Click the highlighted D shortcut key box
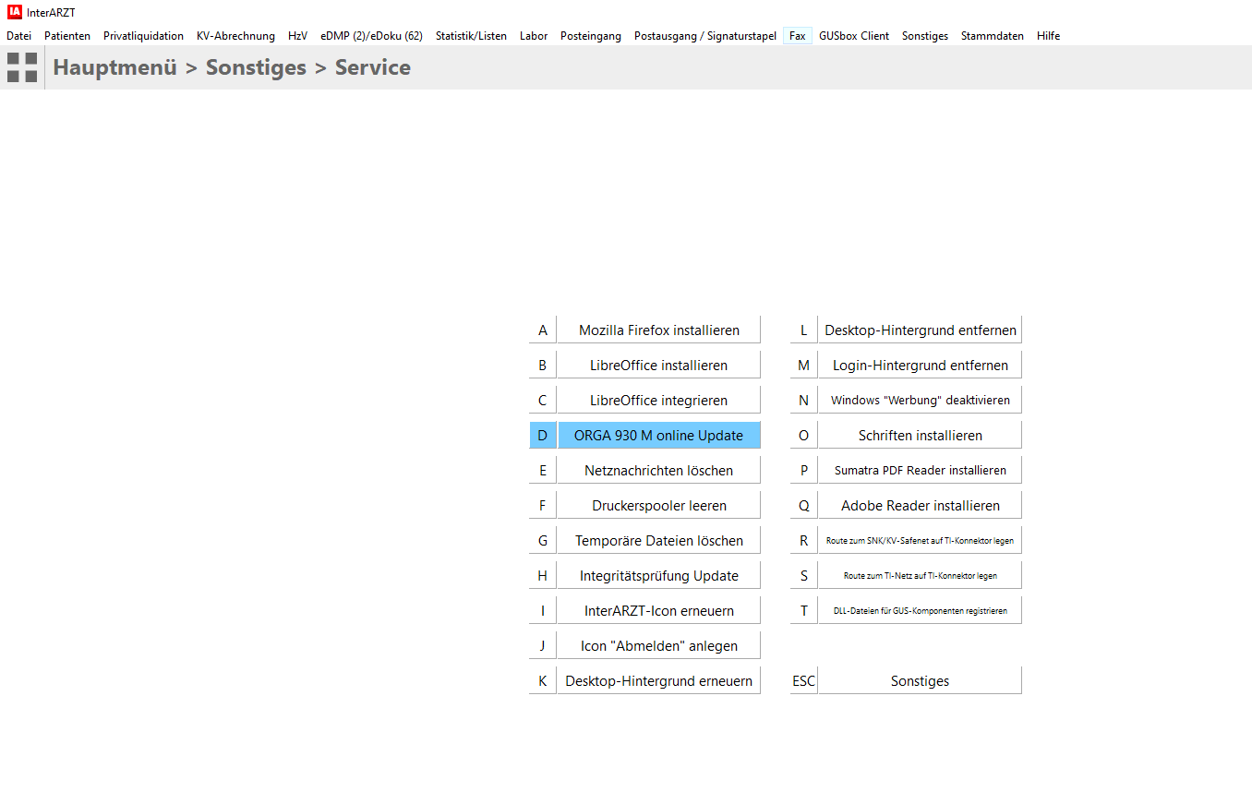Image resolution: width=1252 pixels, height=804 pixels. (x=543, y=435)
